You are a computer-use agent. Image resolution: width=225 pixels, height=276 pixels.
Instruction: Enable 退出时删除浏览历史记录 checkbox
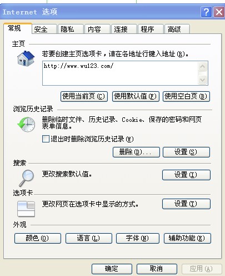46,139
